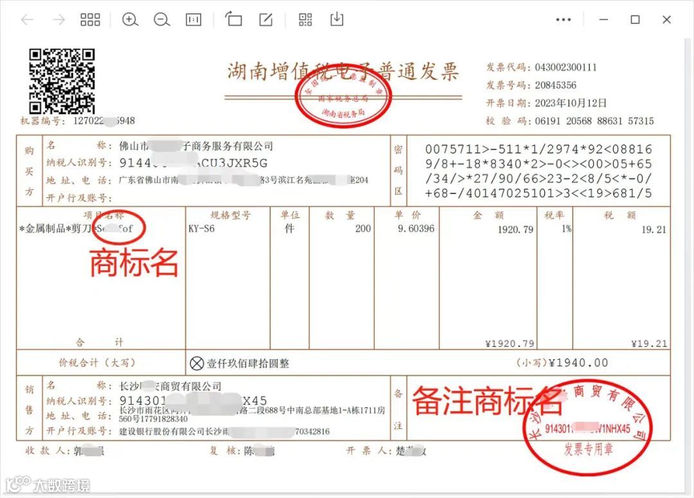
Task: Open thumbnail grid view
Action: tap(91, 19)
